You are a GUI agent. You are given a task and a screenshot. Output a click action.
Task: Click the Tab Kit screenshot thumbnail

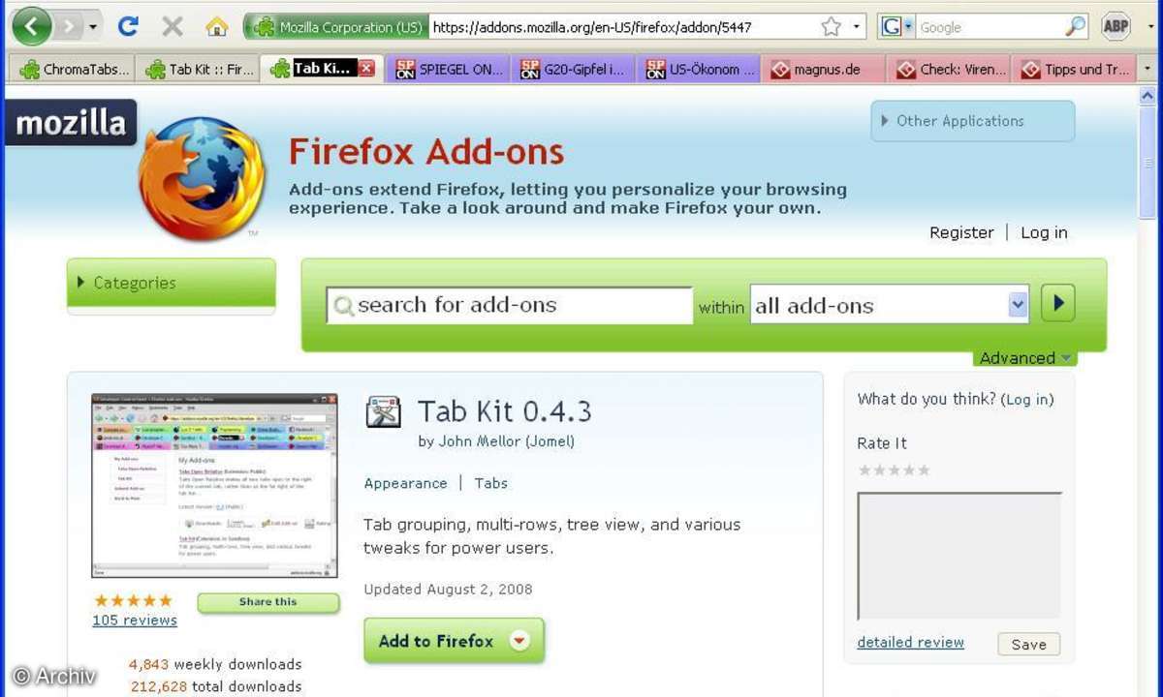(214, 486)
